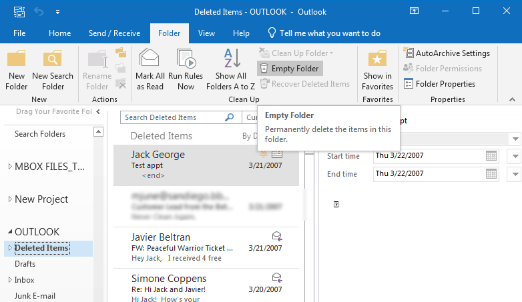The width and height of the screenshot is (522, 302).
Task: Open the File tab
Action: point(19,33)
